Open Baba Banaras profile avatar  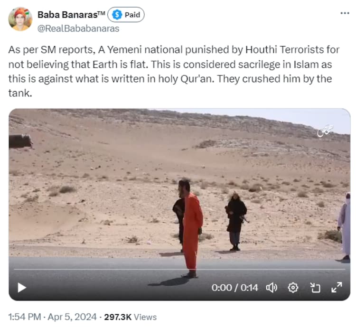click(20, 19)
